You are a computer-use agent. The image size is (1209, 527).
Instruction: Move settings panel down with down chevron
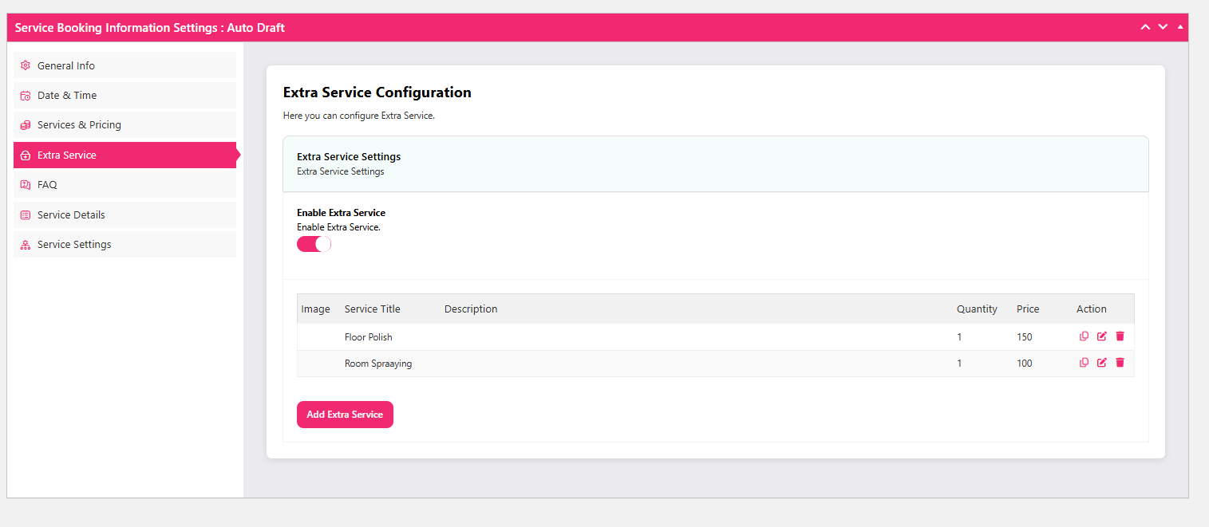tap(1163, 27)
